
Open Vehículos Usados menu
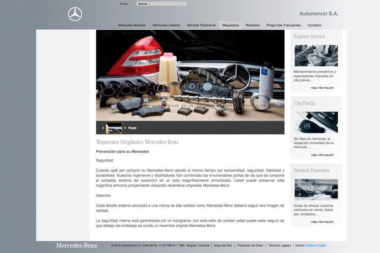166,25
